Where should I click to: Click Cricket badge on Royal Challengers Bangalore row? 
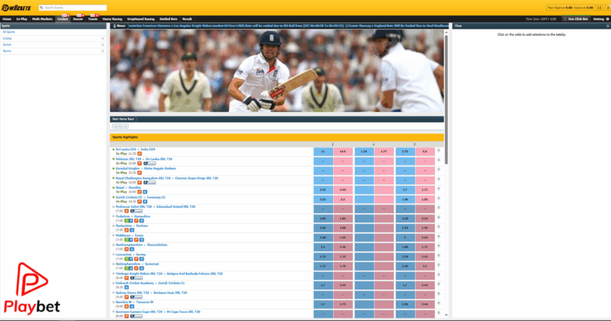point(150,183)
